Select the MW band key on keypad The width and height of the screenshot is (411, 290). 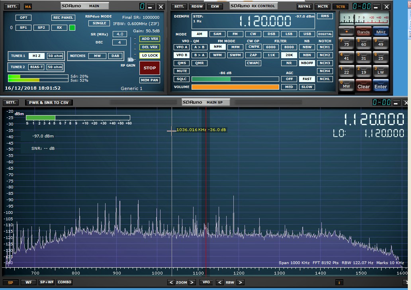[346, 86]
